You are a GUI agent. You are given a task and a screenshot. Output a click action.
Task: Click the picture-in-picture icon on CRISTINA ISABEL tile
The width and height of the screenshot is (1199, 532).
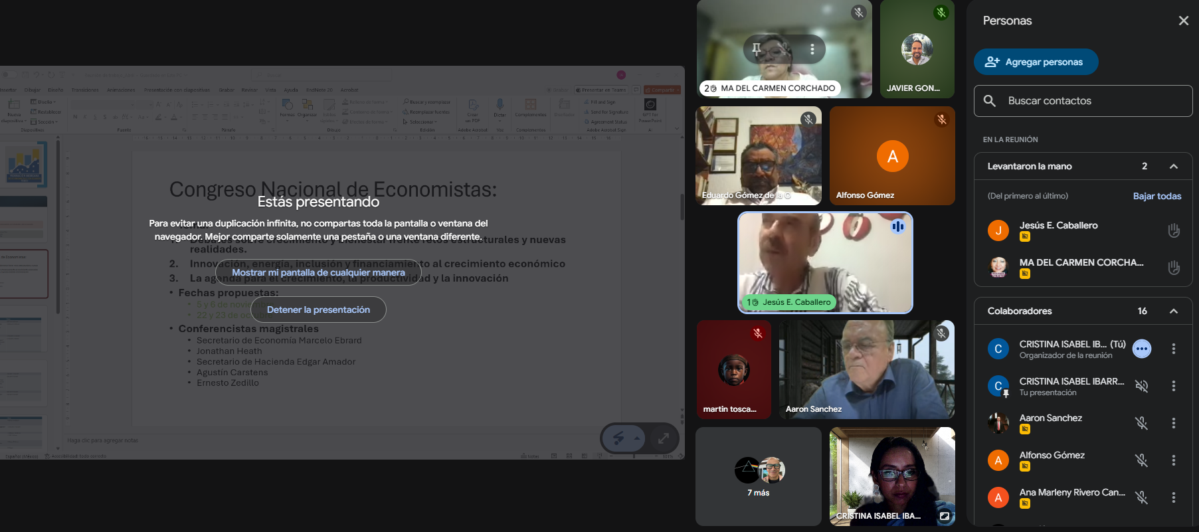[x=945, y=515]
